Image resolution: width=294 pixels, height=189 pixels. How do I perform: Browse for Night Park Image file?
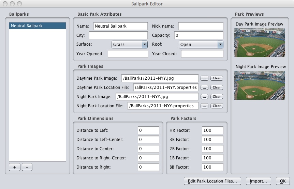pos(204,97)
